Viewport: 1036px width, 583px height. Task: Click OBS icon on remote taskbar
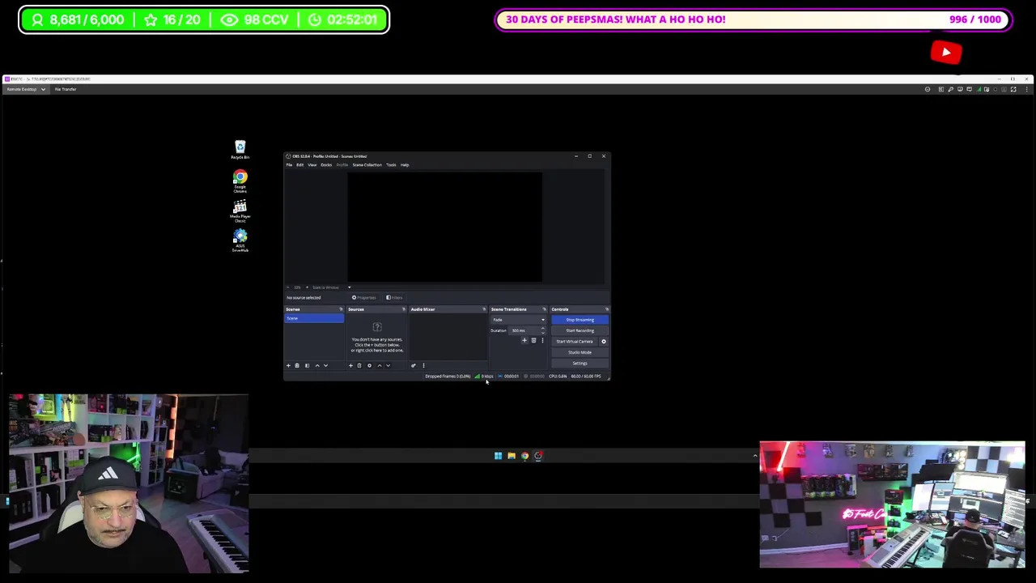(x=538, y=456)
